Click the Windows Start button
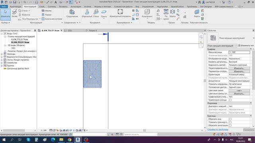The height and width of the screenshot is (143, 255). click(4, 139)
